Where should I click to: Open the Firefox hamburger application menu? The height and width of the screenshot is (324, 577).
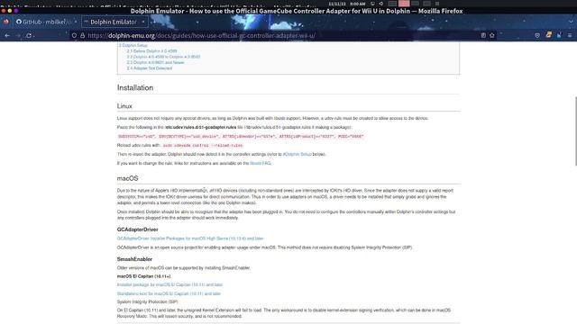pyautogui.click(x=570, y=36)
